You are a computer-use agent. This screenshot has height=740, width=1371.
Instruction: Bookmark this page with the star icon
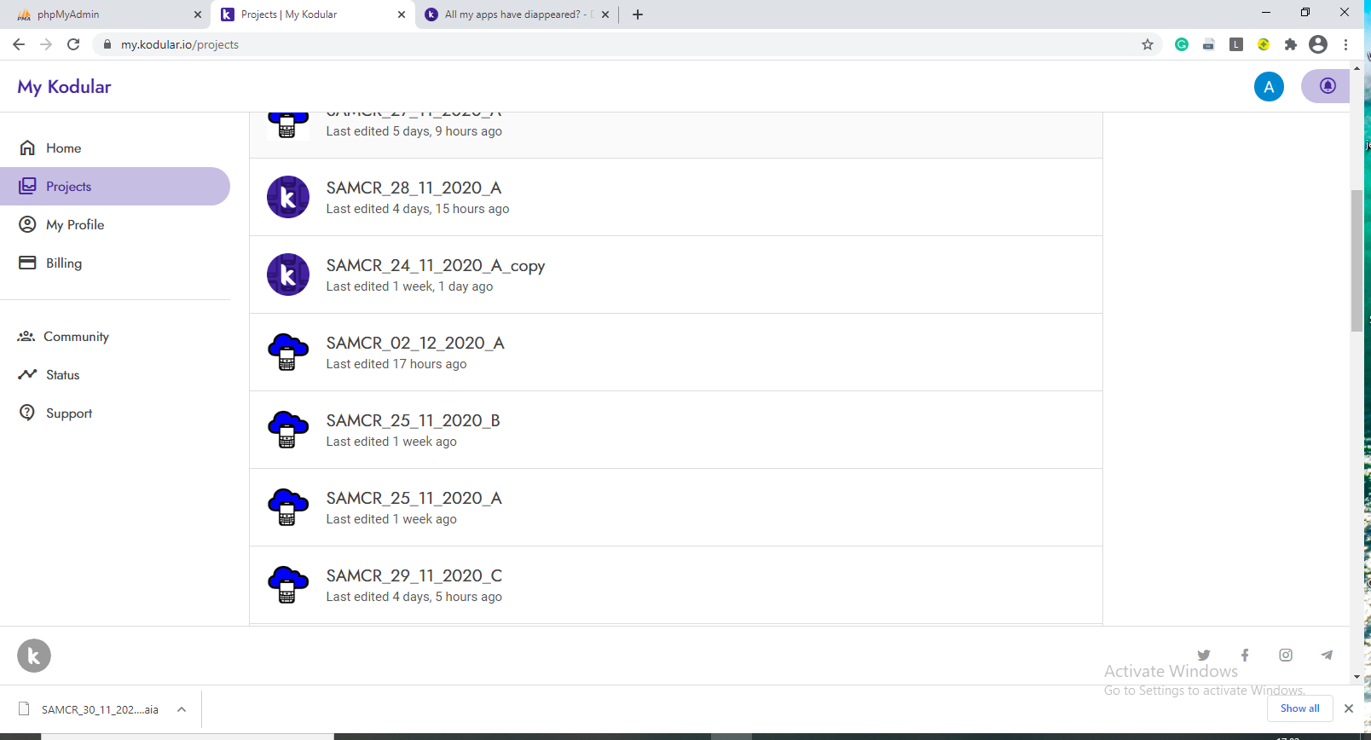pyautogui.click(x=1148, y=44)
